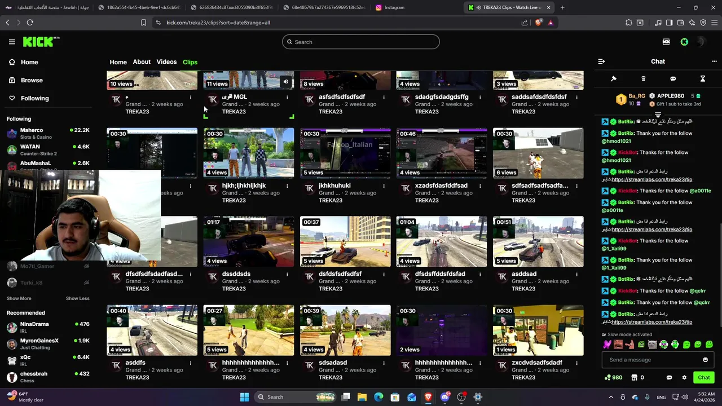Click the speech bubble icon in chat toolbar
The image size is (722, 406).
[673, 79]
